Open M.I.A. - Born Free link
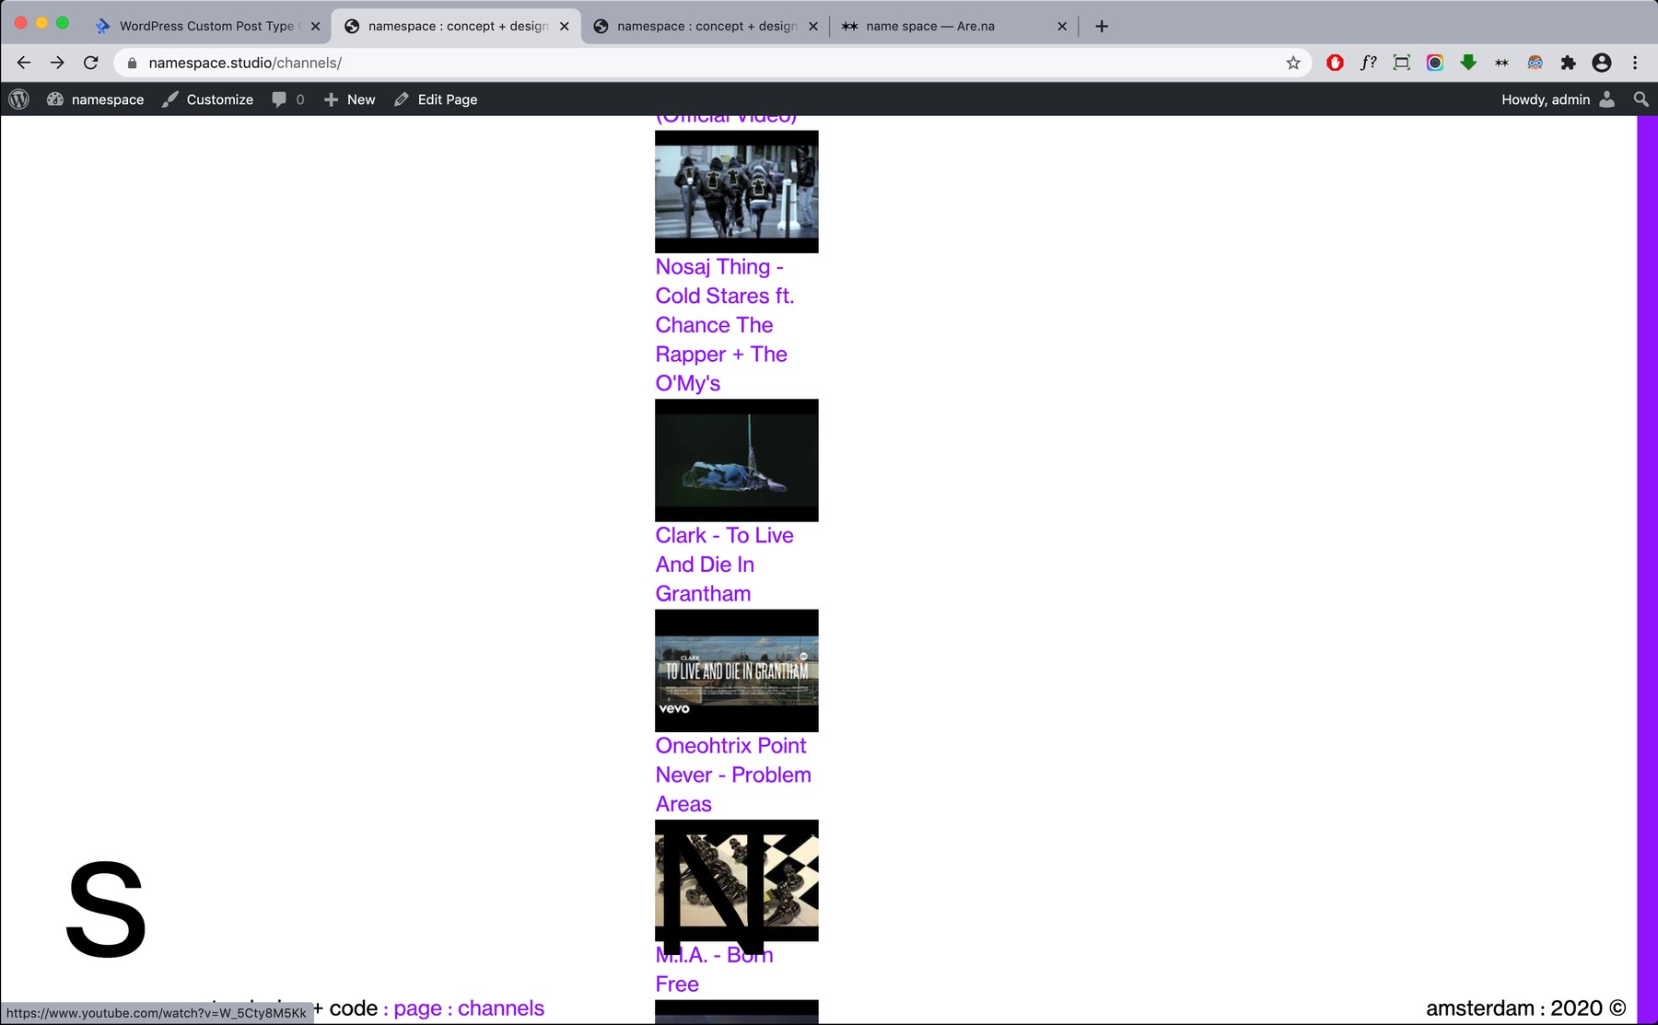 pos(714,969)
